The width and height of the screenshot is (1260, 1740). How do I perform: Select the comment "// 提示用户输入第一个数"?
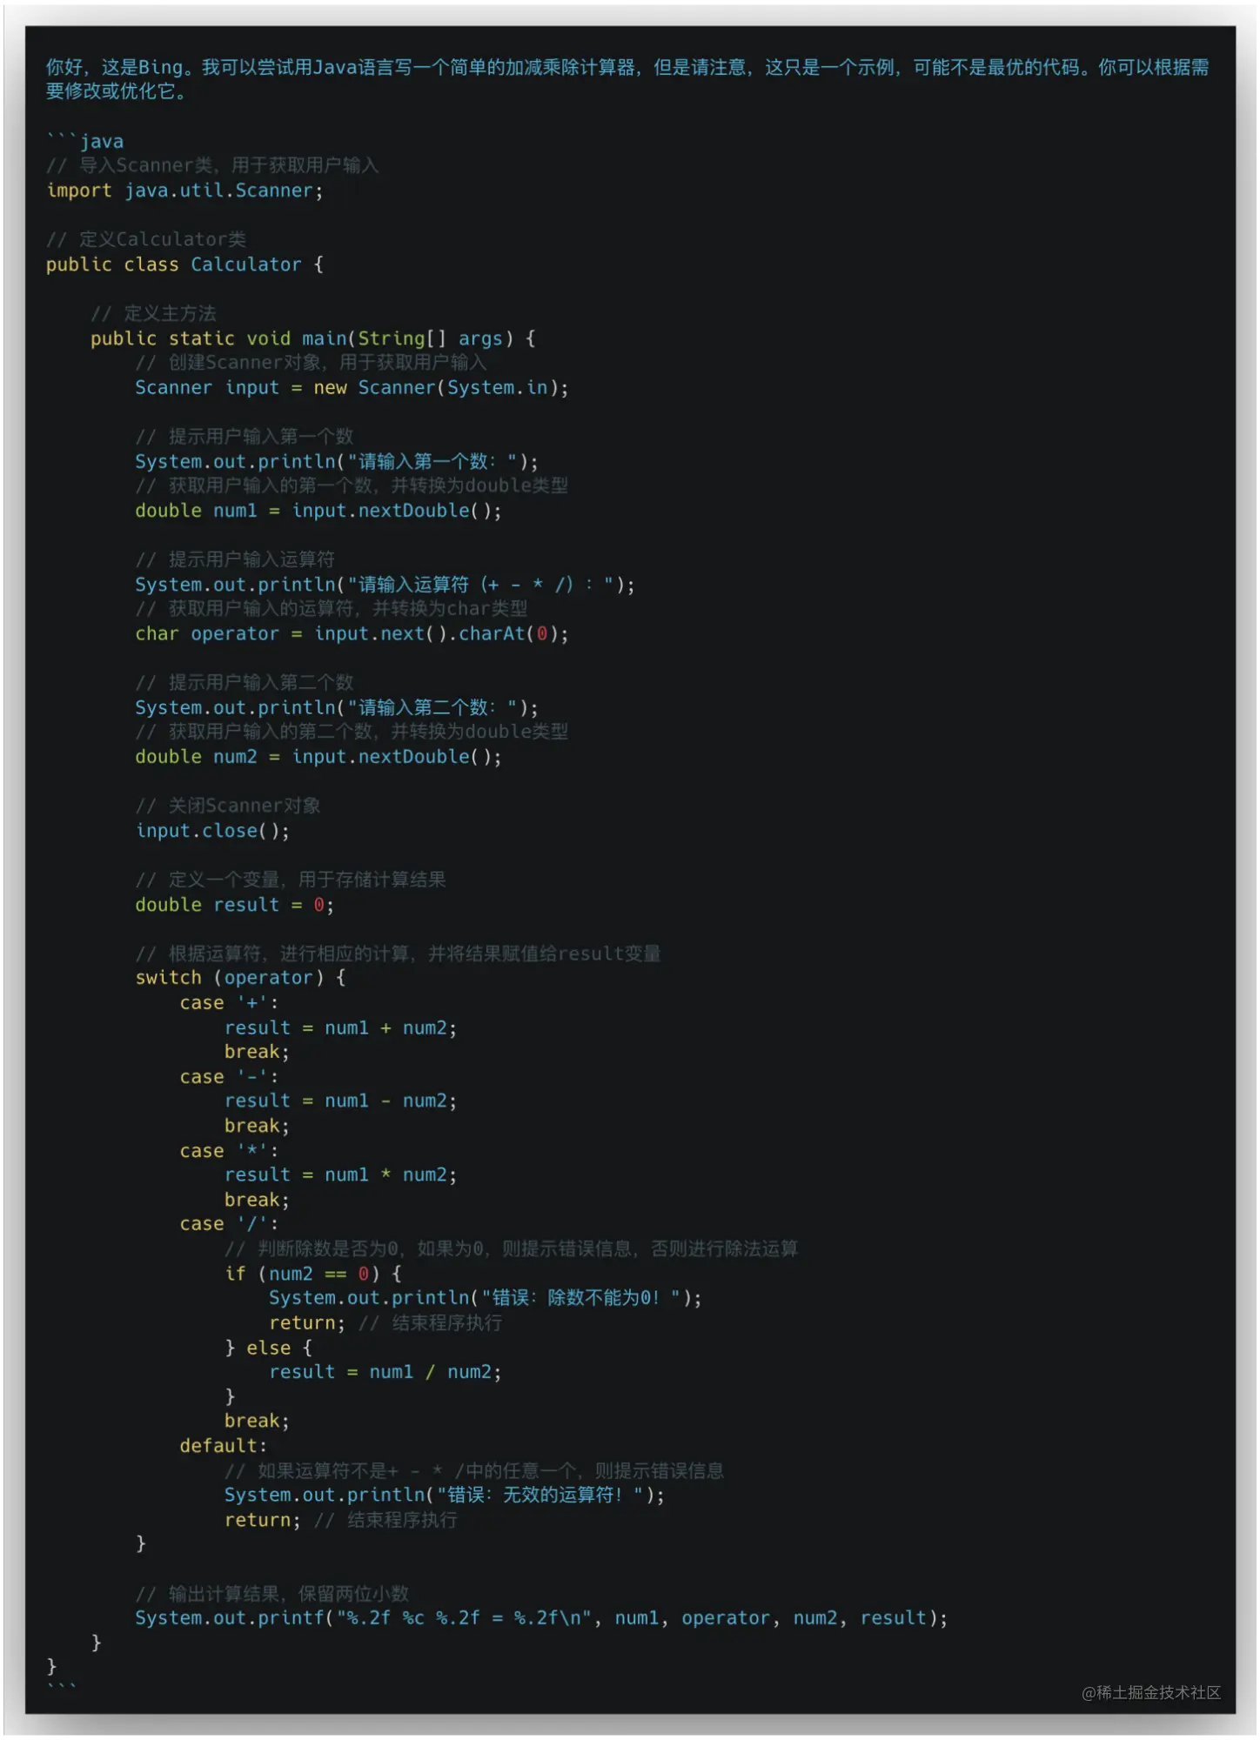(x=245, y=436)
